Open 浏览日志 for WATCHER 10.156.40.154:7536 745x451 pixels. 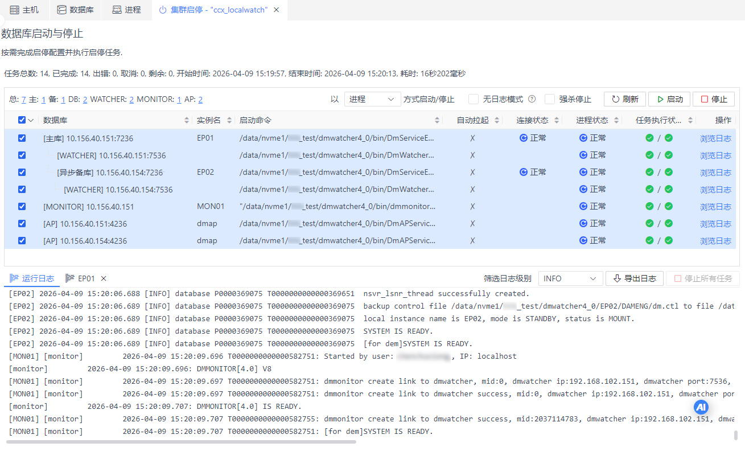(x=715, y=190)
